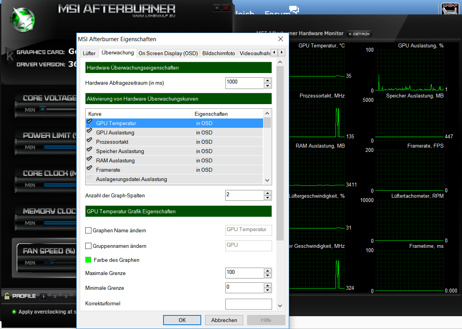Viewport: 462px width, 329px height.
Task: Pick the green Farbe des Graphen swatch
Action: point(88,259)
